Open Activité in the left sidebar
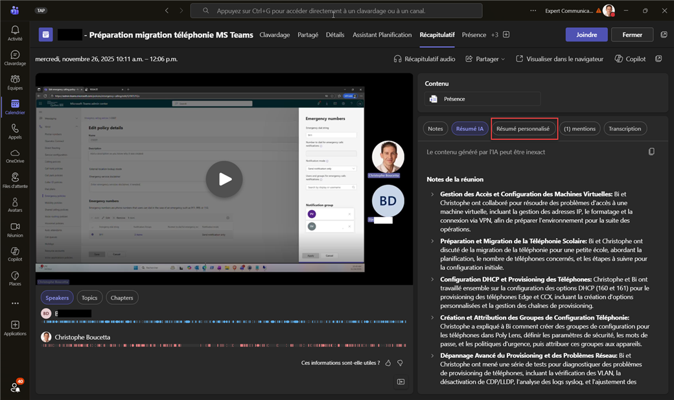Screen dimensions: 674x400 coord(14,33)
